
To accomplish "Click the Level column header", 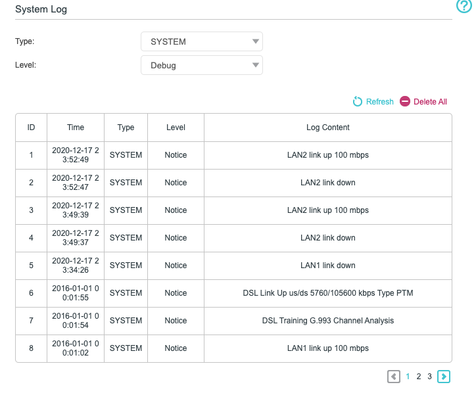I will coord(176,127).
